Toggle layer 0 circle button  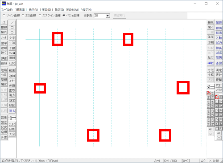pyautogui.click(x=209, y=94)
